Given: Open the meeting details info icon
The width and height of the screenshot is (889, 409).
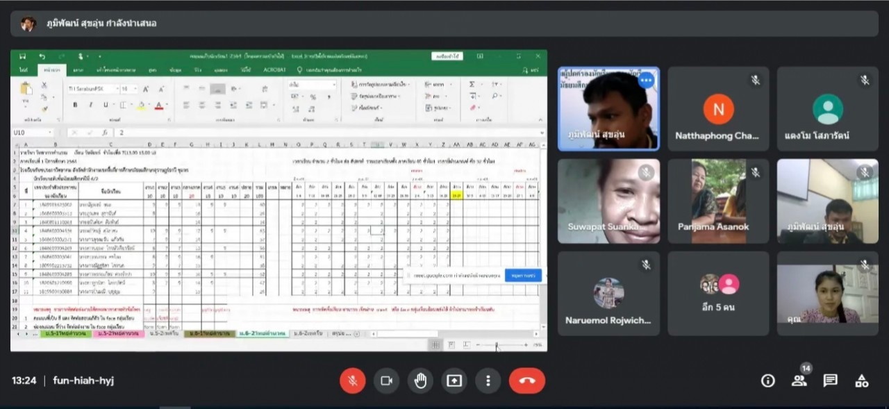Looking at the screenshot, I should pos(767,381).
